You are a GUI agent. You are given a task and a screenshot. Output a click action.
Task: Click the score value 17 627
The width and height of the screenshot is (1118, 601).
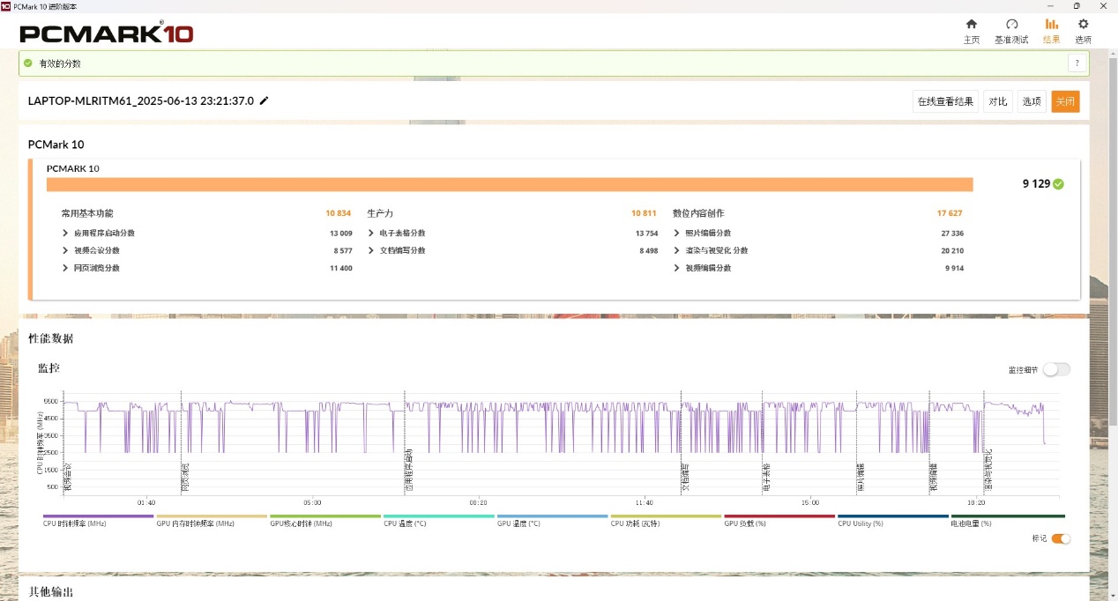pyautogui.click(x=950, y=213)
